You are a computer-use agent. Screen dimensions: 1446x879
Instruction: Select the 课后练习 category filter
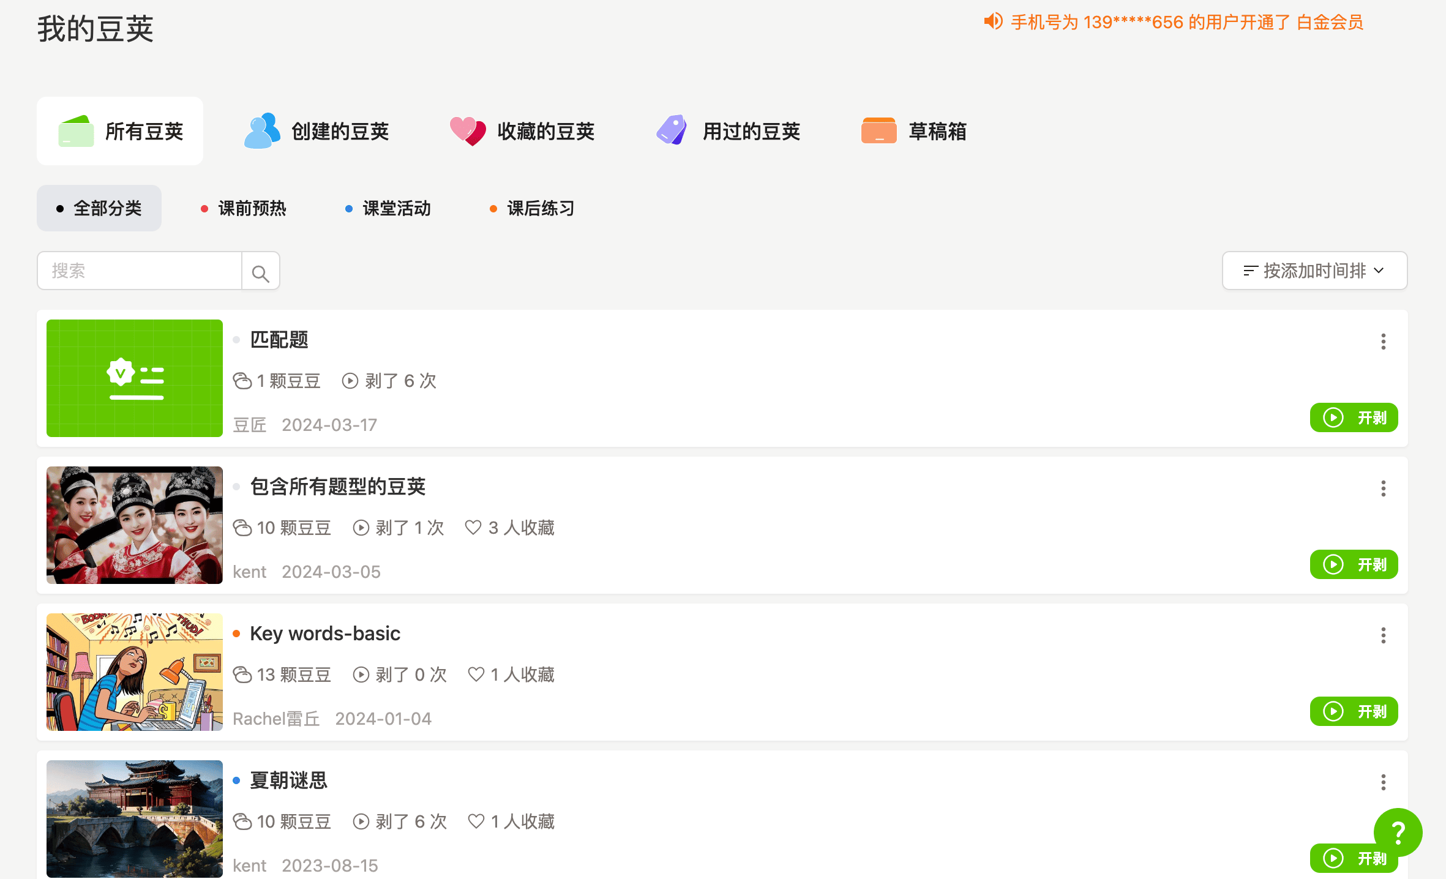point(533,208)
